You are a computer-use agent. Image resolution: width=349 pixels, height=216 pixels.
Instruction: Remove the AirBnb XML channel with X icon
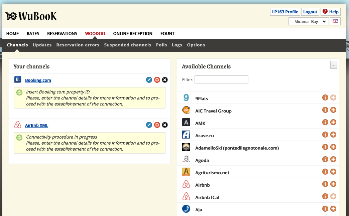165,125
